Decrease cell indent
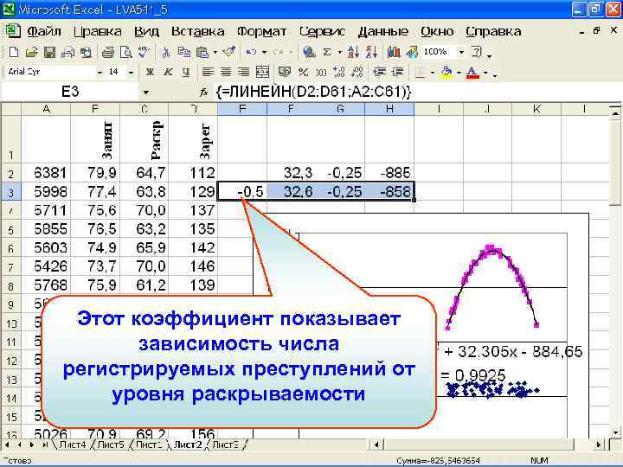This screenshot has height=467, width=623. tap(380, 73)
